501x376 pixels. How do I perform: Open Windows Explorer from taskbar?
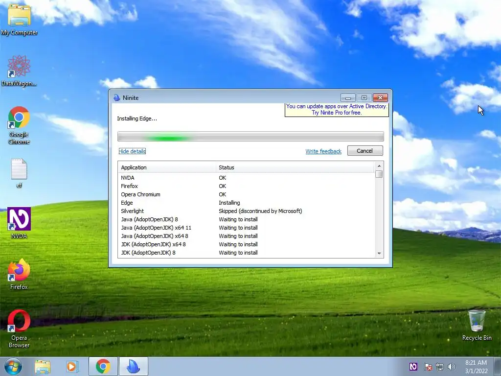[43, 366]
